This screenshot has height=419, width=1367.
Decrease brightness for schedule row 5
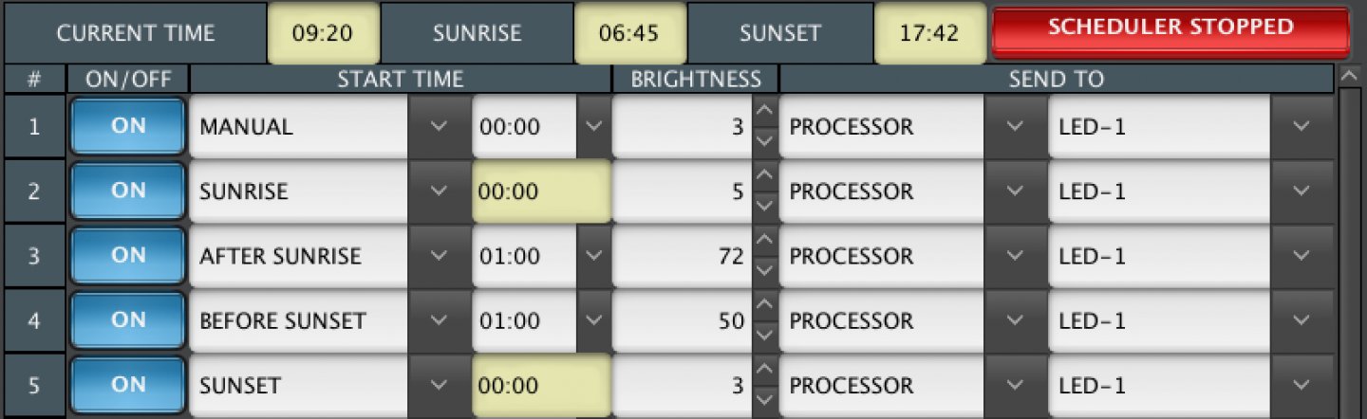[x=764, y=400]
